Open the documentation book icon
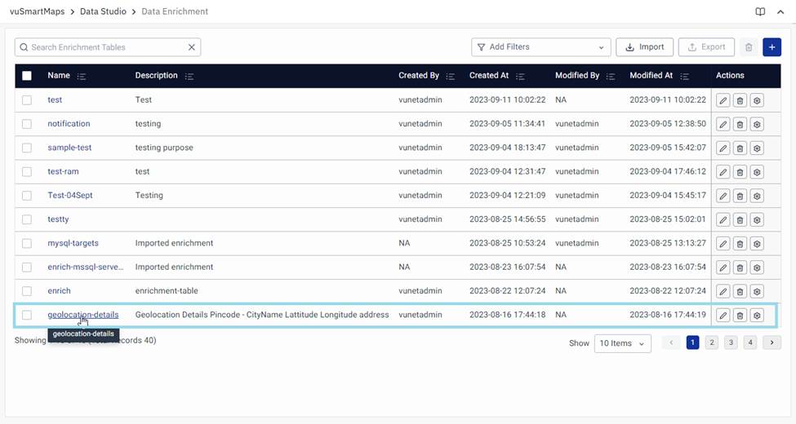Screen dimensions: 796x424 point(760,12)
